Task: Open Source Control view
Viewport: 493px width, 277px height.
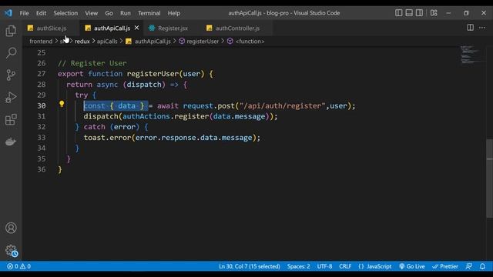Action: (x=11, y=75)
